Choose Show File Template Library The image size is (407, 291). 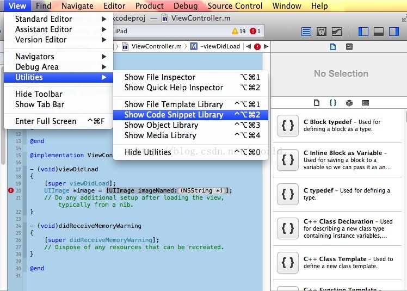click(190, 104)
